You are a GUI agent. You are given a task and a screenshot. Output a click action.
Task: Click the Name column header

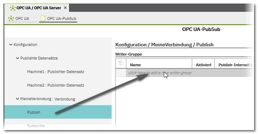pyautogui.click(x=159, y=63)
